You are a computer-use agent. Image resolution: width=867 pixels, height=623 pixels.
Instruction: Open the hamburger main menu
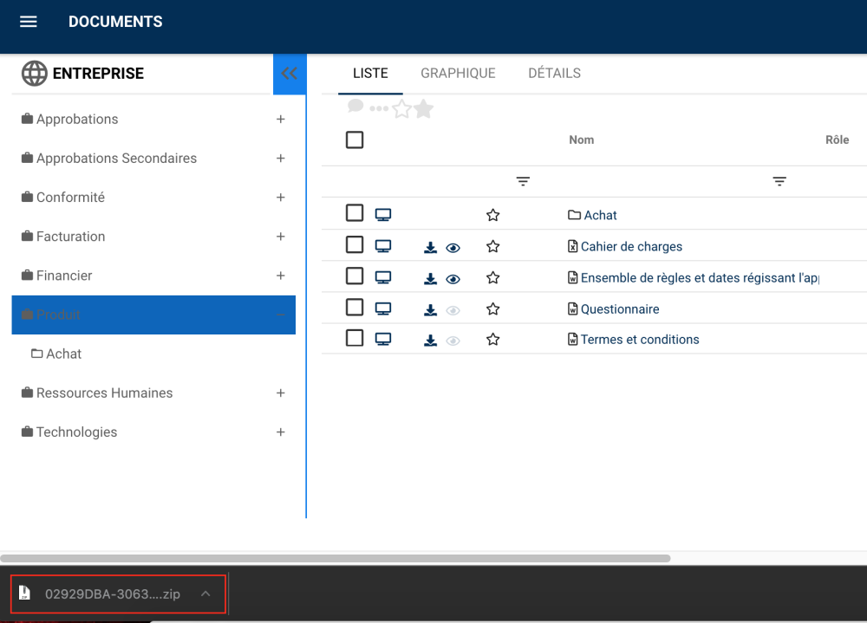click(x=29, y=22)
